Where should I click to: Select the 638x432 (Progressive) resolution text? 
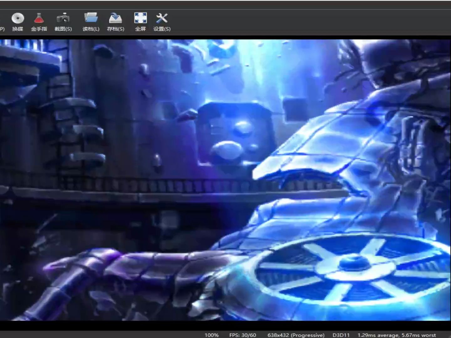pos(296,335)
